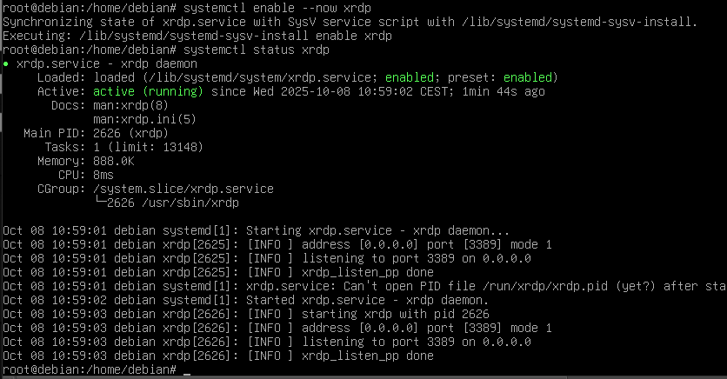Click the green status dot beside xrdp.service
Viewport: 727px width, 379px height.
tap(6, 63)
